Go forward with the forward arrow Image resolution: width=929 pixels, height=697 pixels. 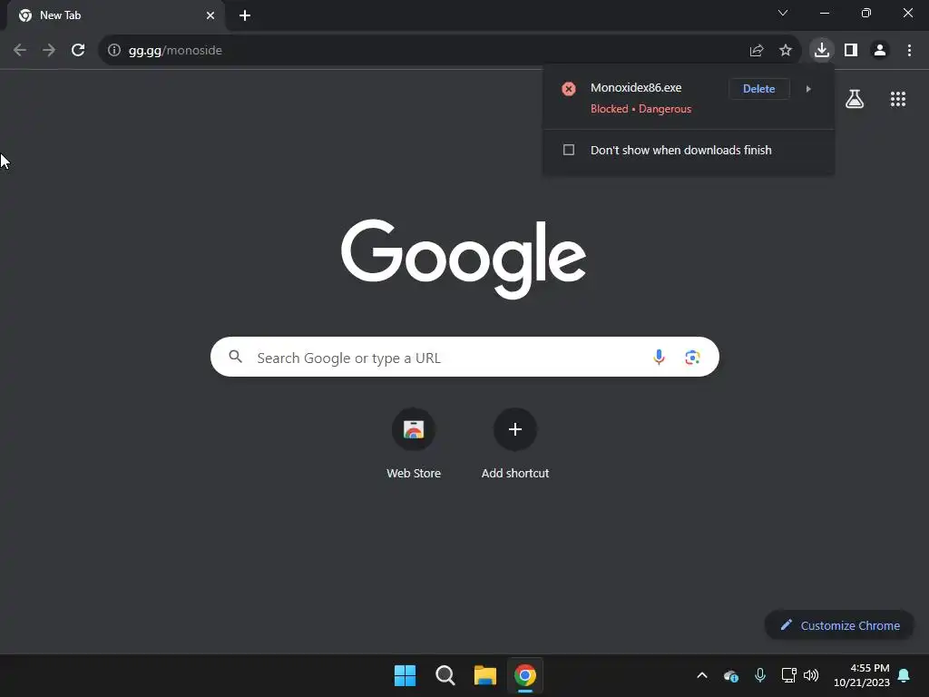tap(49, 51)
